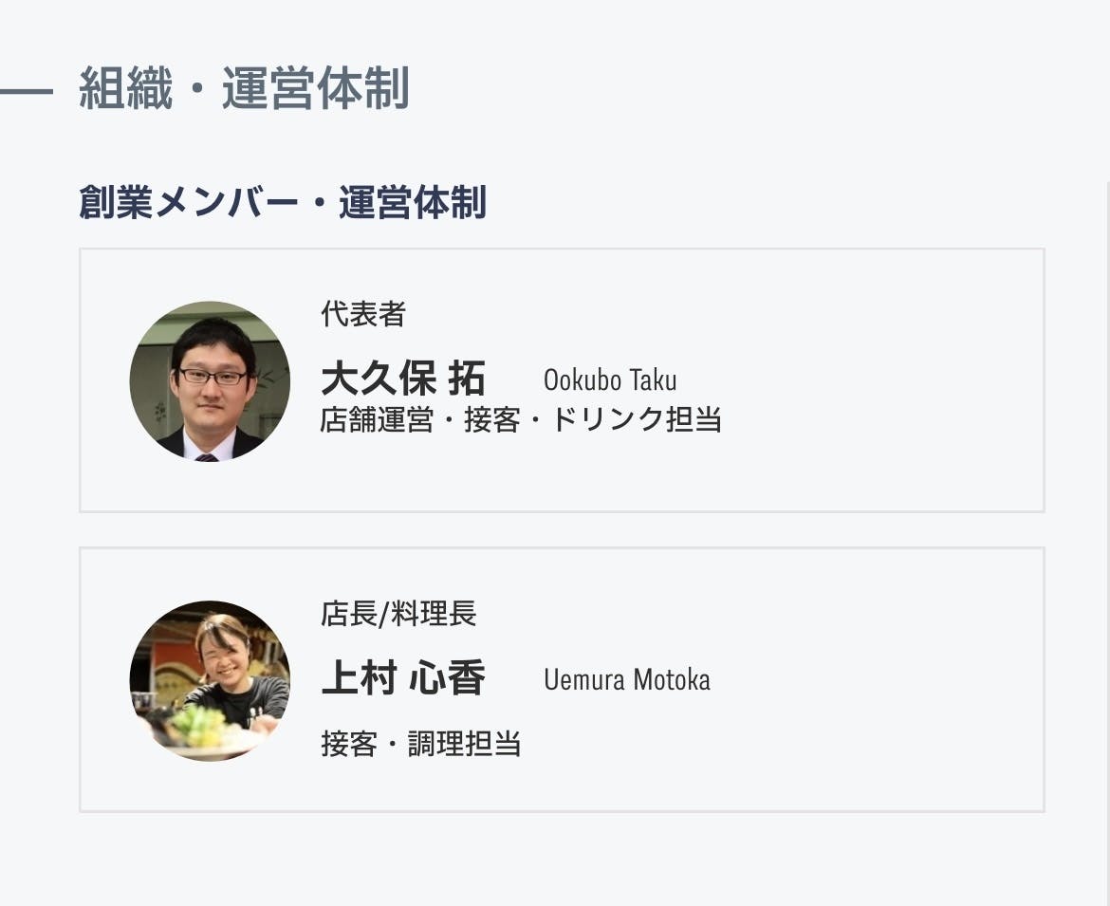This screenshot has width=1110, height=906.
Task: Click the glasses in Ookubo's photo
Action: [213, 376]
